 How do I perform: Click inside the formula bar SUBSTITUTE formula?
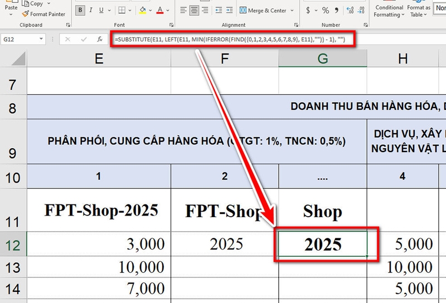tap(230, 39)
